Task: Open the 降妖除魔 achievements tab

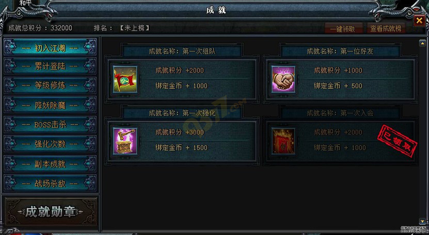Action: pos(50,105)
